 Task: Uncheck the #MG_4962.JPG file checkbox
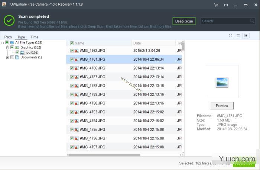(x=72, y=51)
